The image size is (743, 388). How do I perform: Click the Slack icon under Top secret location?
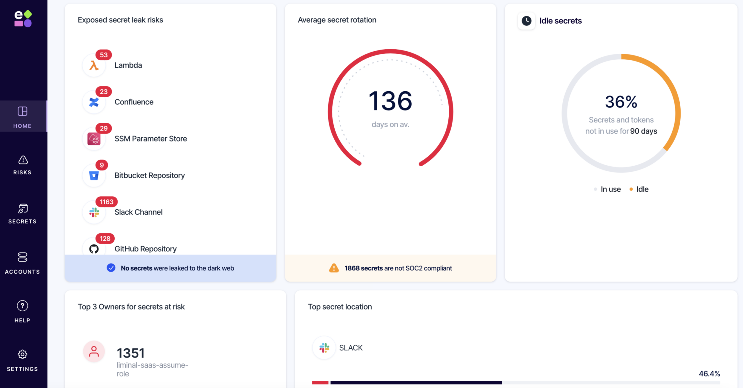coord(324,348)
